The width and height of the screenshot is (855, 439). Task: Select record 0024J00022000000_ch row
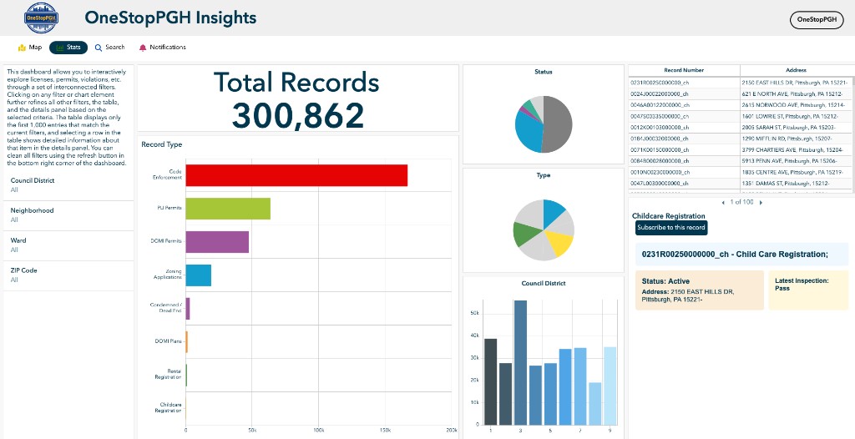point(741,93)
